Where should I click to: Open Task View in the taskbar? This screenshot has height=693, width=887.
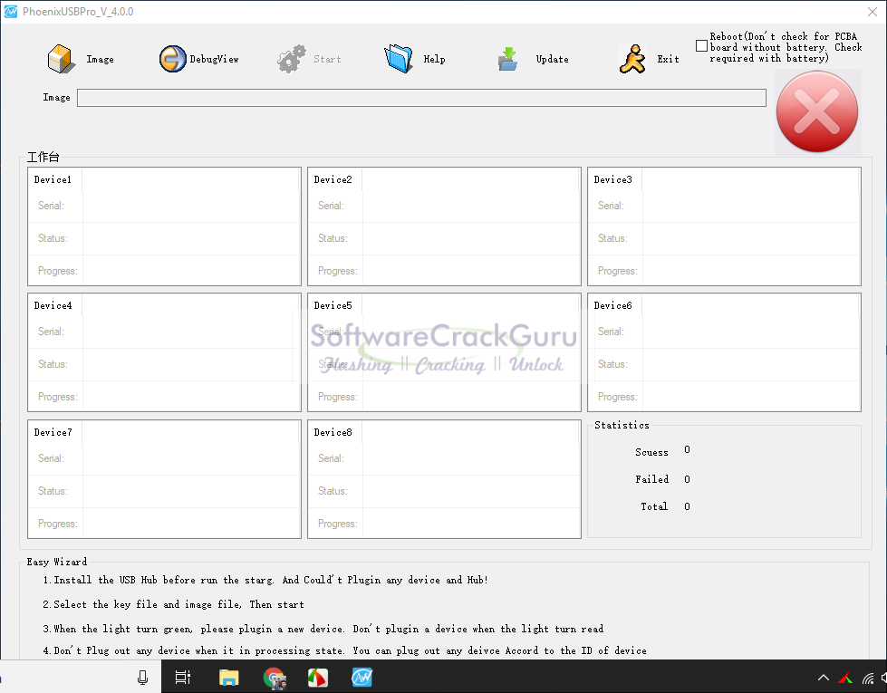(x=183, y=678)
